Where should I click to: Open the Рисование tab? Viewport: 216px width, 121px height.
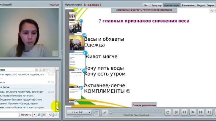188,5
